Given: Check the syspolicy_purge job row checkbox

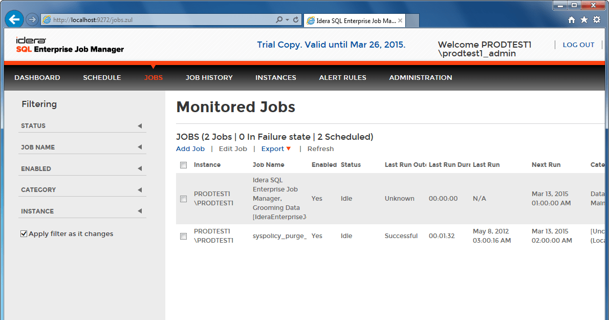Looking at the screenshot, I should pyautogui.click(x=183, y=236).
